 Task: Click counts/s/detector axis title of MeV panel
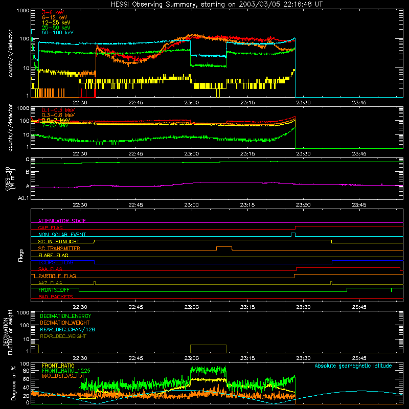coord(10,127)
